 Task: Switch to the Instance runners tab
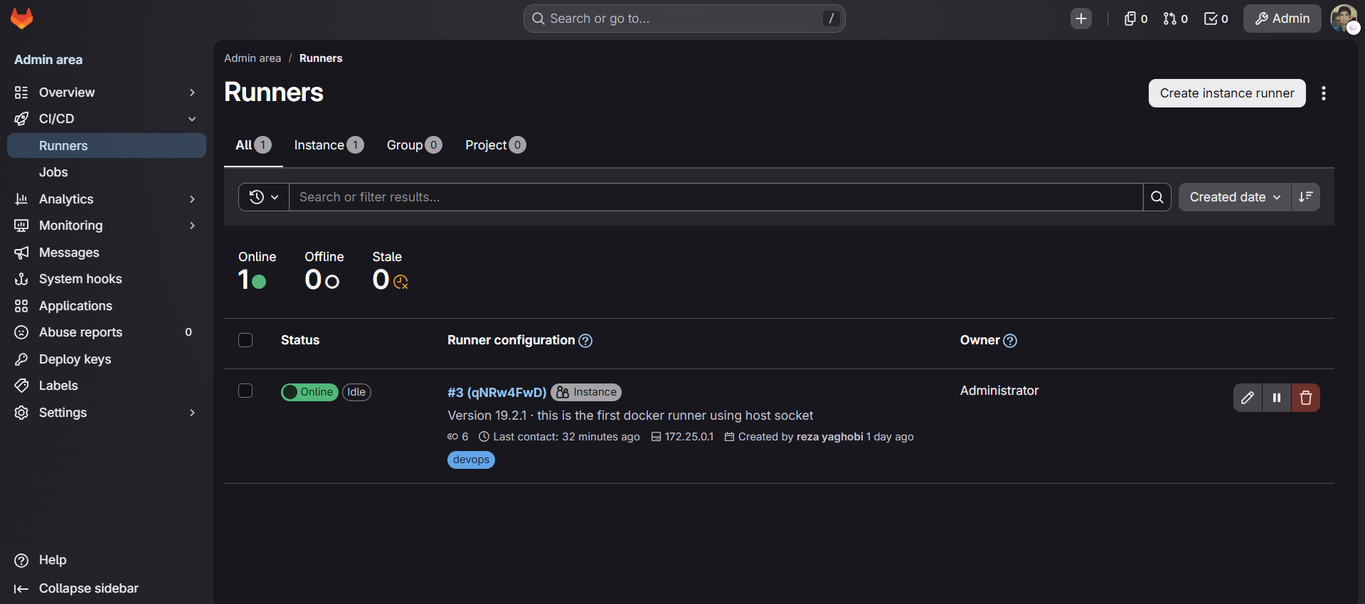coord(329,145)
